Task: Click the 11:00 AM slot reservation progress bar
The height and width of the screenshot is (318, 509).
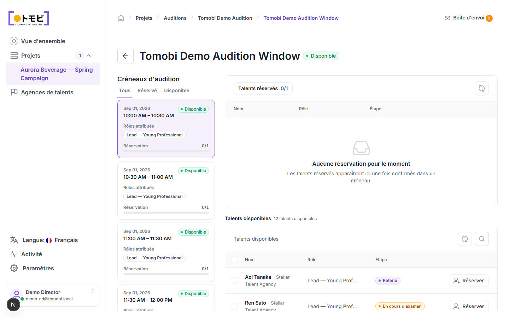Action: pos(166,274)
